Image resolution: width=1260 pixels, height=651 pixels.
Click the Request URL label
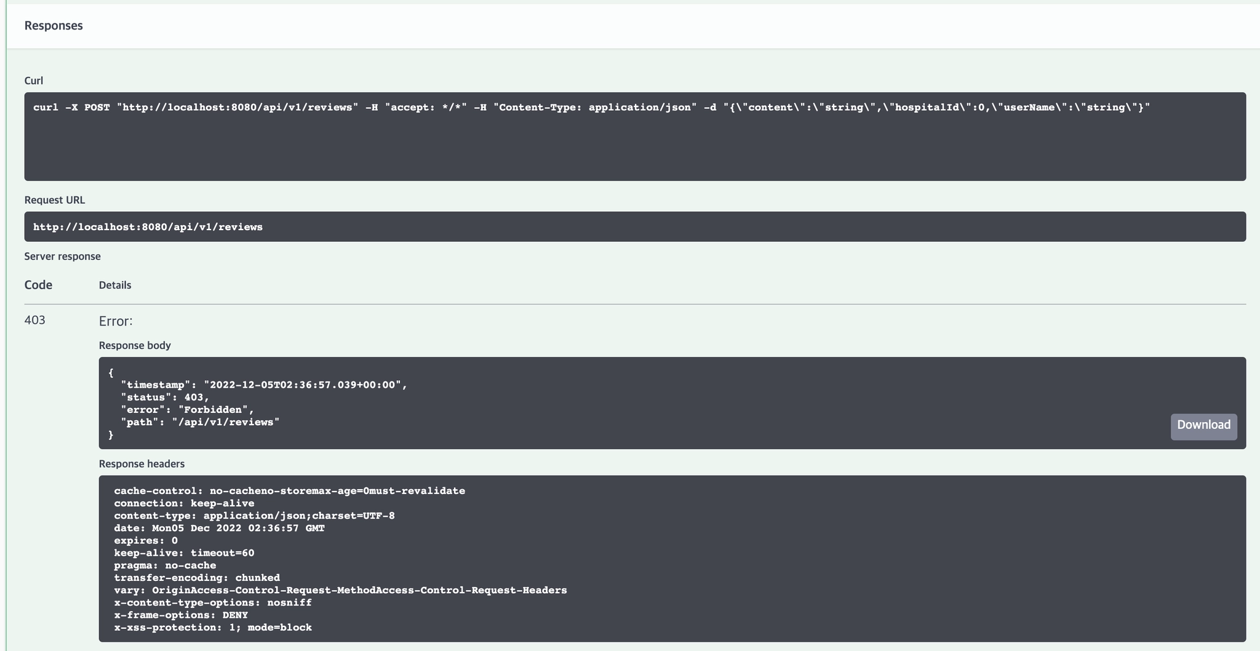point(55,200)
